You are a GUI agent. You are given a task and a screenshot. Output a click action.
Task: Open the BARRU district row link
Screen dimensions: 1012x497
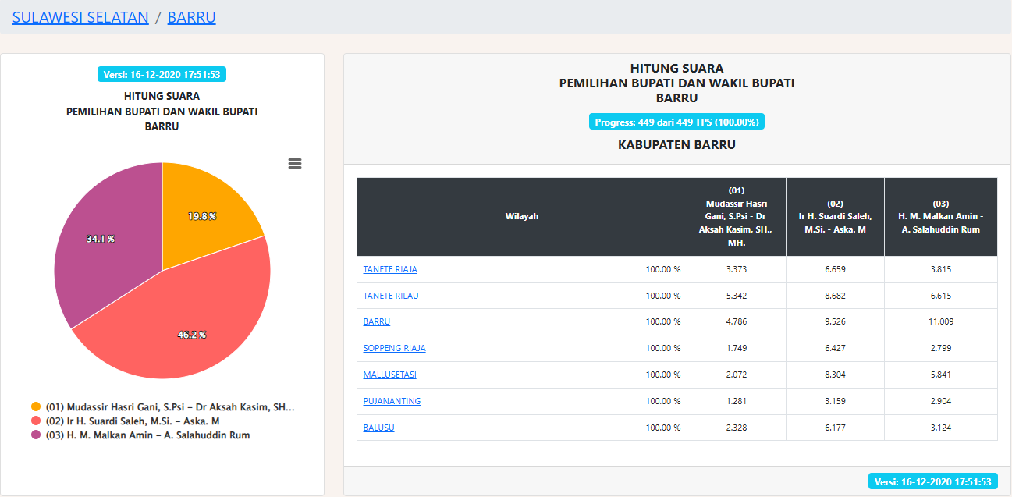coord(377,321)
